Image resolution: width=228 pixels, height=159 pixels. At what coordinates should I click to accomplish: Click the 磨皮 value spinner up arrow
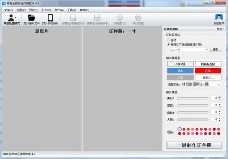[x=219, y=104]
